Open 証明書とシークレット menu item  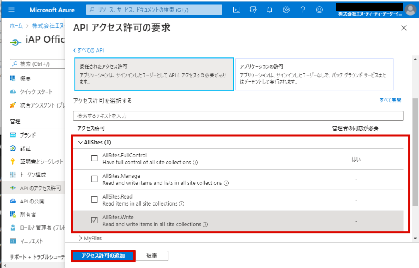(x=41, y=162)
